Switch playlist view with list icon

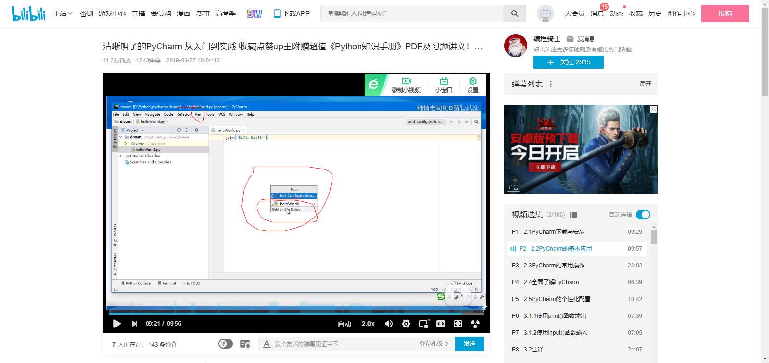573,215
